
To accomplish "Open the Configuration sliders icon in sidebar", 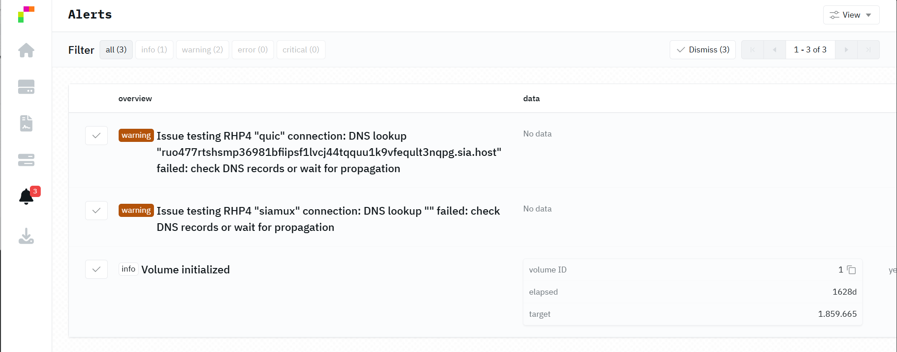I will pos(26,160).
